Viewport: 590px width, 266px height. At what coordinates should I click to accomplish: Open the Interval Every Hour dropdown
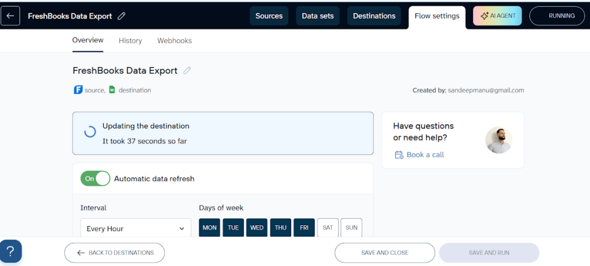(135, 229)
